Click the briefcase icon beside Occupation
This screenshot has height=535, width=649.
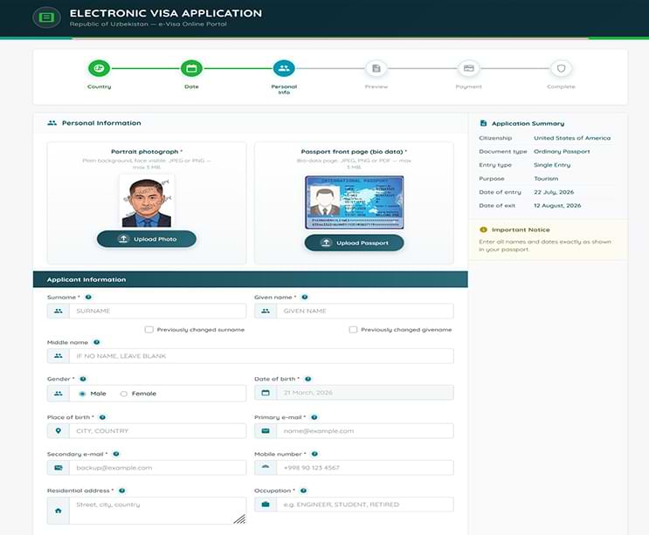point(266,504)
